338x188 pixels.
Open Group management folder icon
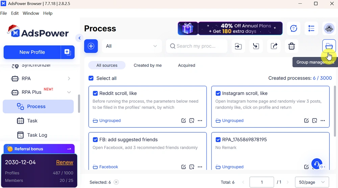tap(329, 46)
